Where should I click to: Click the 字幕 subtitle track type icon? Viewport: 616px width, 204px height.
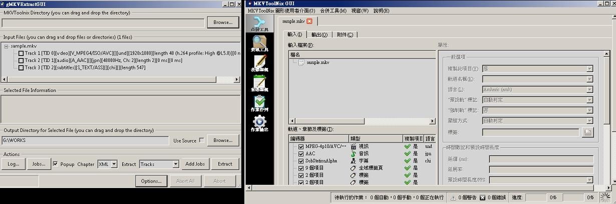point(354,161)
